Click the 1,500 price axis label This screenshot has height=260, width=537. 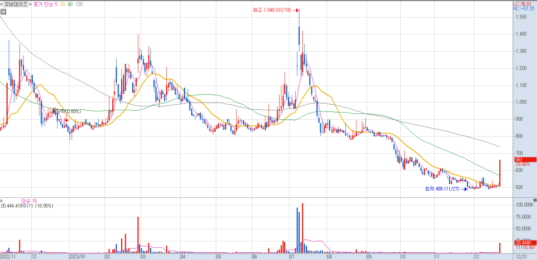coord(520,17)
